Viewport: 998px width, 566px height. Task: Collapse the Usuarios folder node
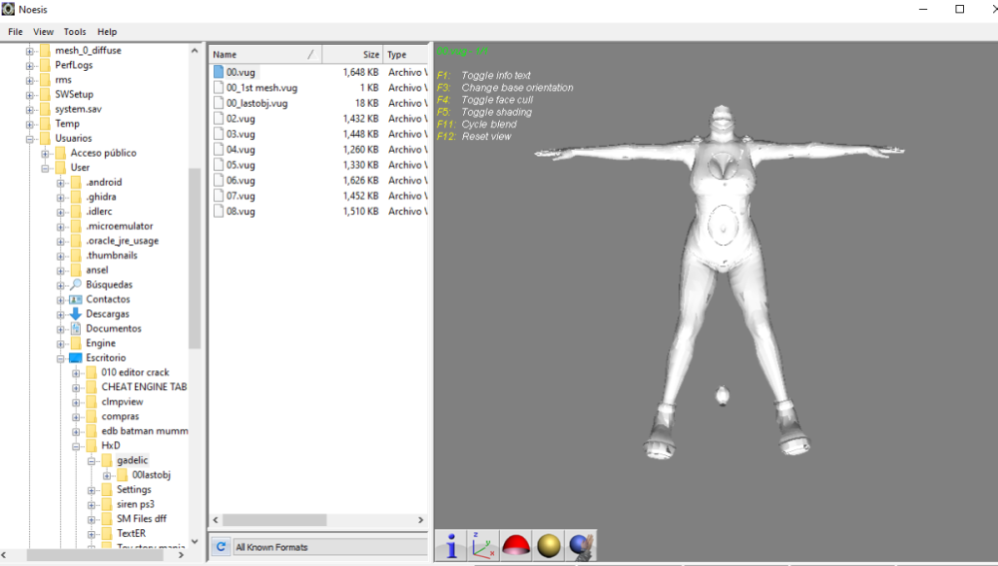pos(30,139)
